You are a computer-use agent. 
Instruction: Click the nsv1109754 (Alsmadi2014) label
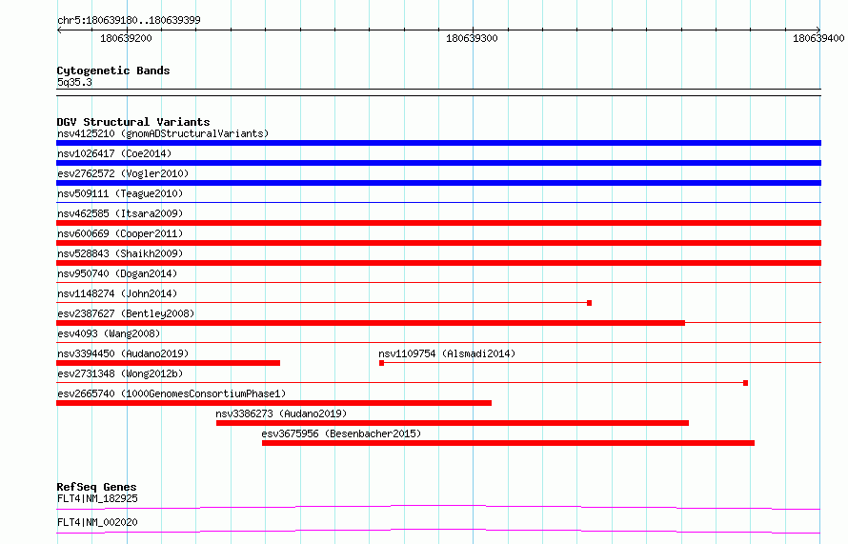pyautogui.click(x=447, y=353)
